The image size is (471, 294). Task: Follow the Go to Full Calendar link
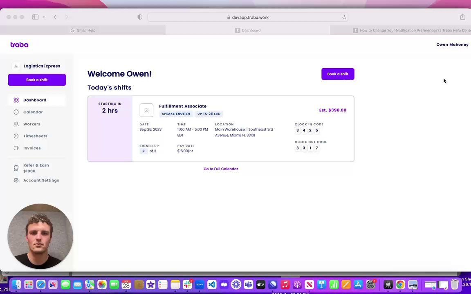(x=221, y=169)
